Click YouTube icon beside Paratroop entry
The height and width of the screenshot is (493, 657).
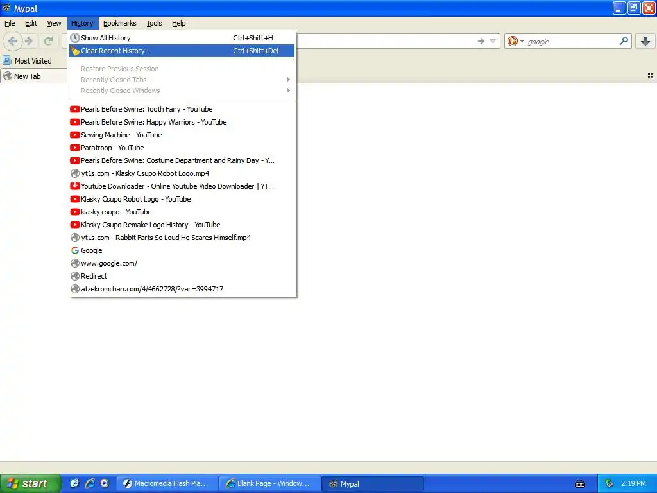click(75, 148)
